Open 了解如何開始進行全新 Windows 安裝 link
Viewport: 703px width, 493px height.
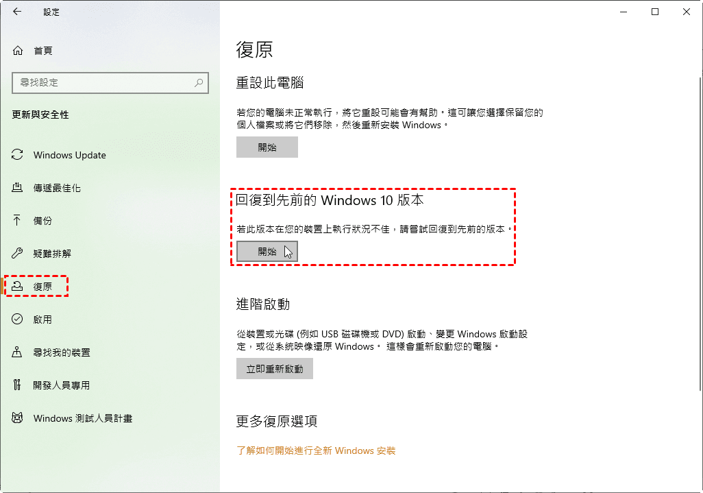pyautogui.click(x=316, y=450)
